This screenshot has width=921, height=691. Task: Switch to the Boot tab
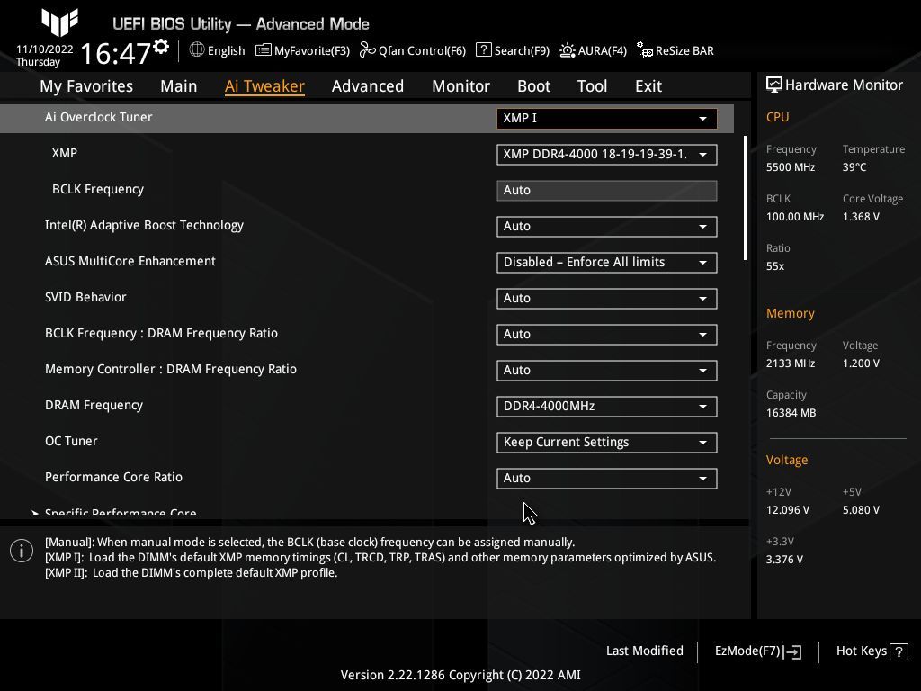533,86
